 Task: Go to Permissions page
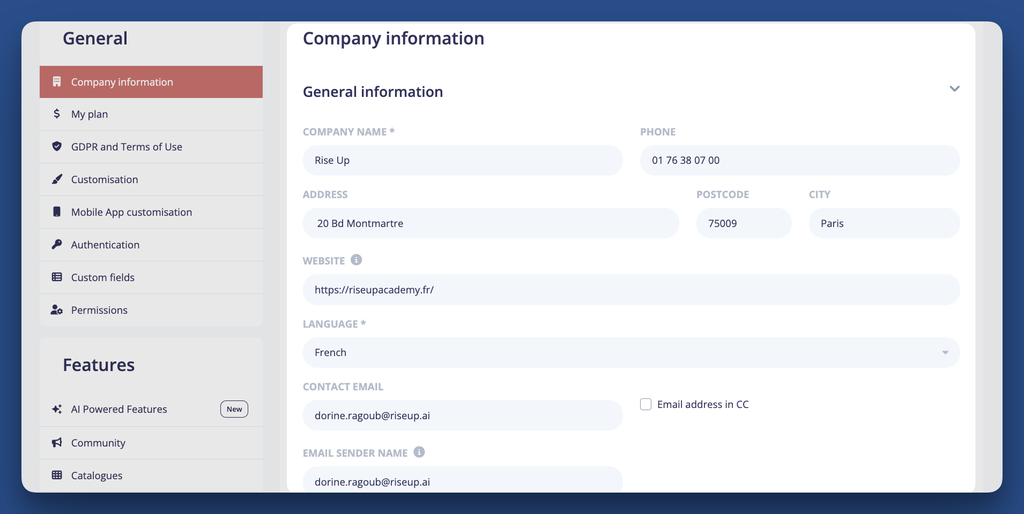pyautogui.click(x=151, y=310)
